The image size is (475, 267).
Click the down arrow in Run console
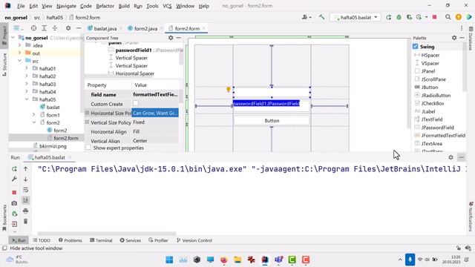[26, 179]
